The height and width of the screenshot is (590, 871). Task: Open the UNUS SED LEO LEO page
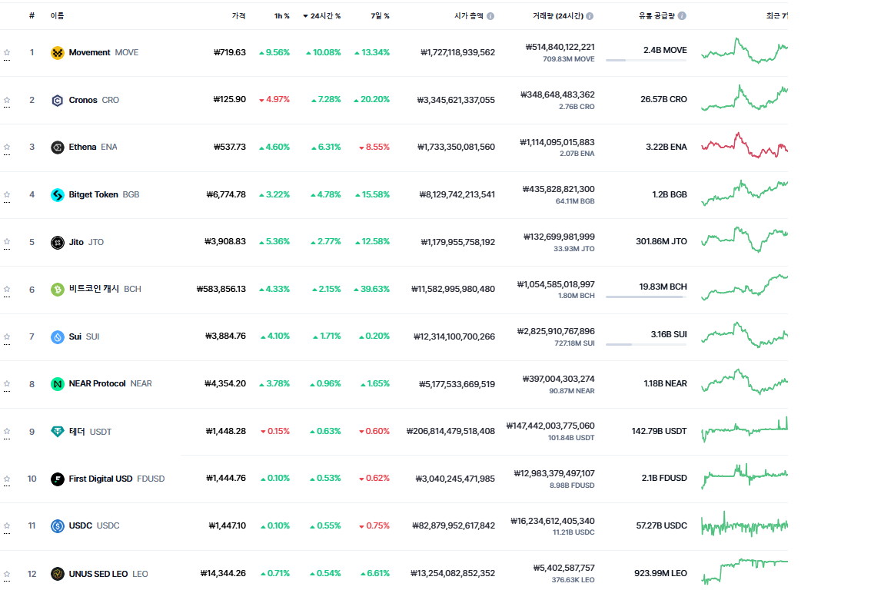pyautogui.click(x=108, y=574)
